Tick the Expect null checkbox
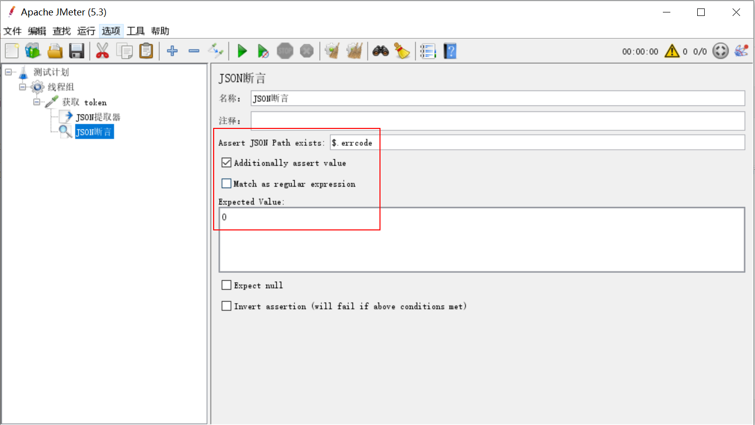This screenshot has width=755, height=425. 227,285
